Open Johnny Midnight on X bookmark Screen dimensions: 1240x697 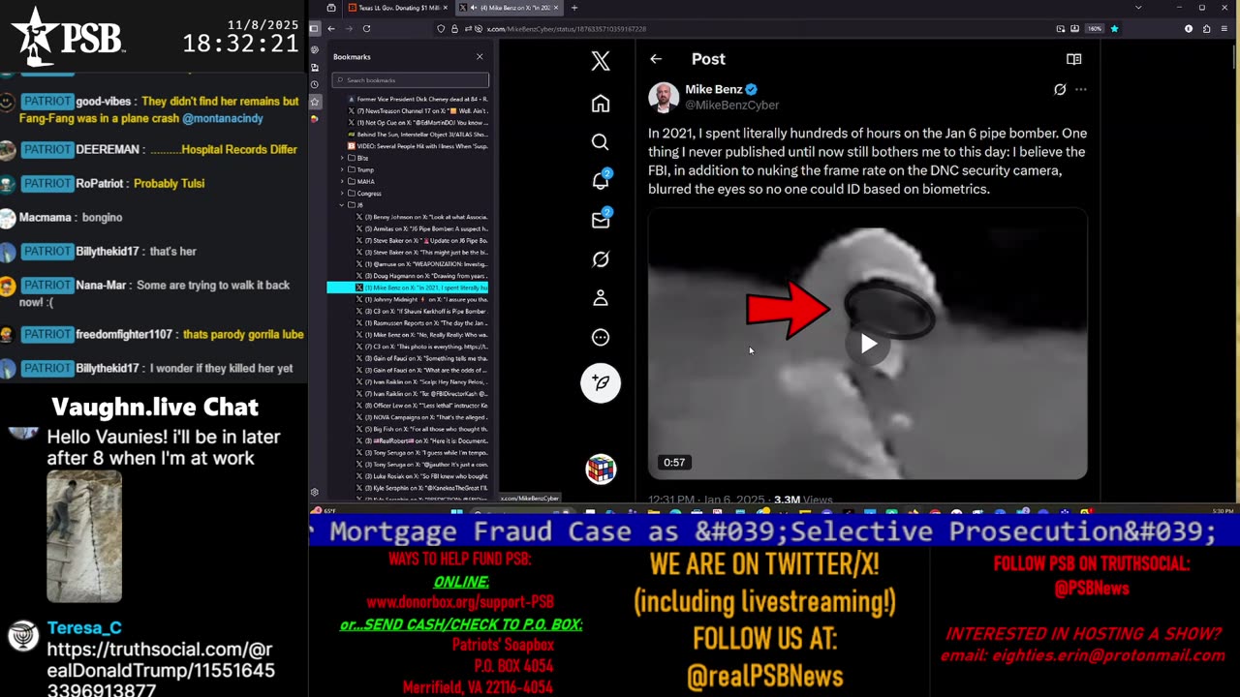[420, 299]
